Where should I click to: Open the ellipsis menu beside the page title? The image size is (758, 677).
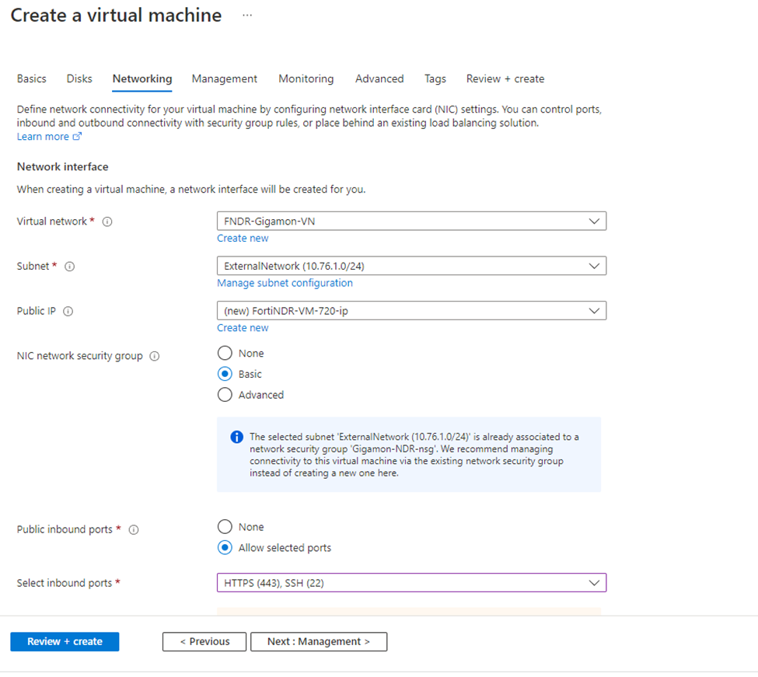[249, 14]
